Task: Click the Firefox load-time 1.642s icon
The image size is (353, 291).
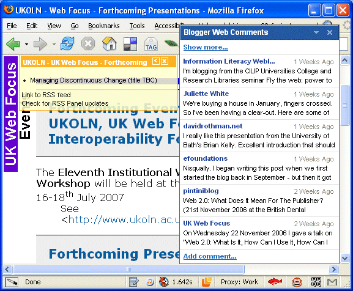Action: point(164,282)
